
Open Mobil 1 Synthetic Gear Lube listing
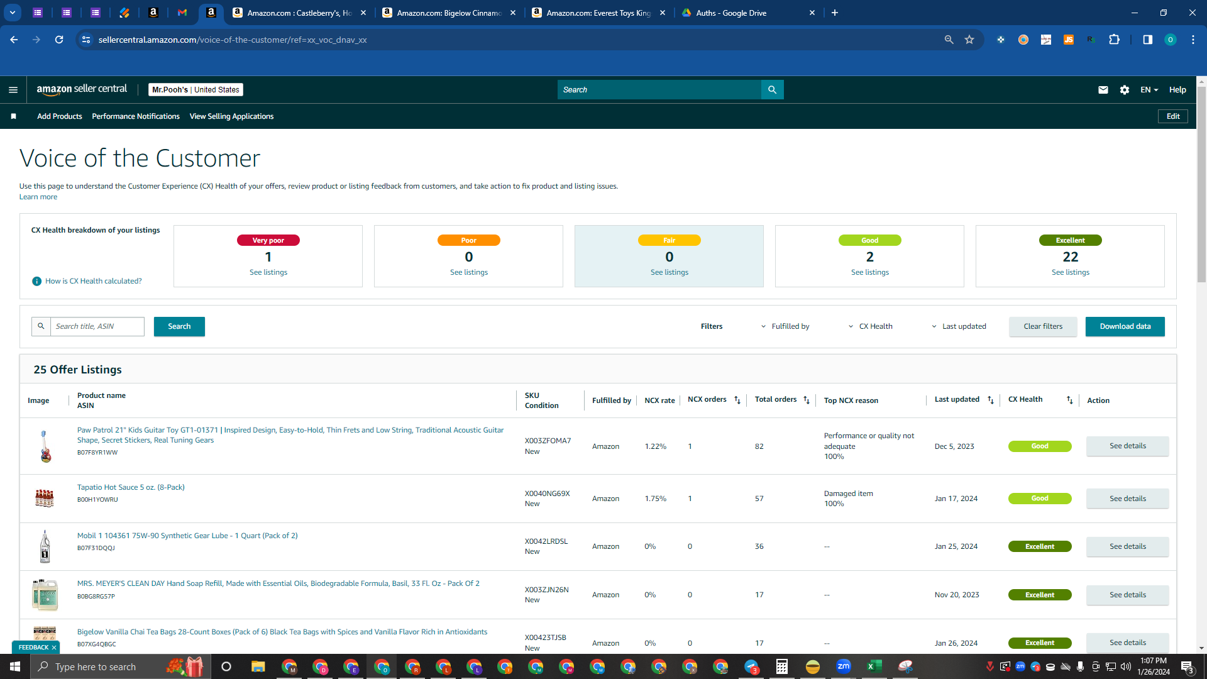187,536
